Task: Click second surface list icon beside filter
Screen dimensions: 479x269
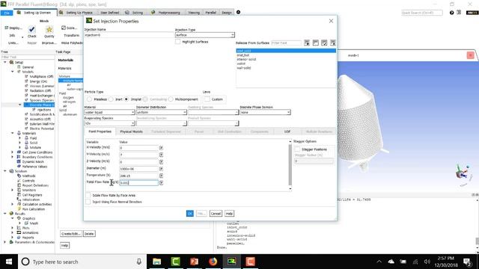Action: click(316, 43)
